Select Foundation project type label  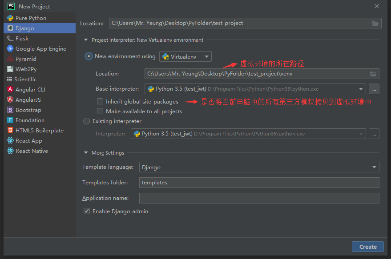pos(30,120)
